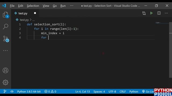Change language mode Python
Screen dimensions: 172x96
(134, 91)
